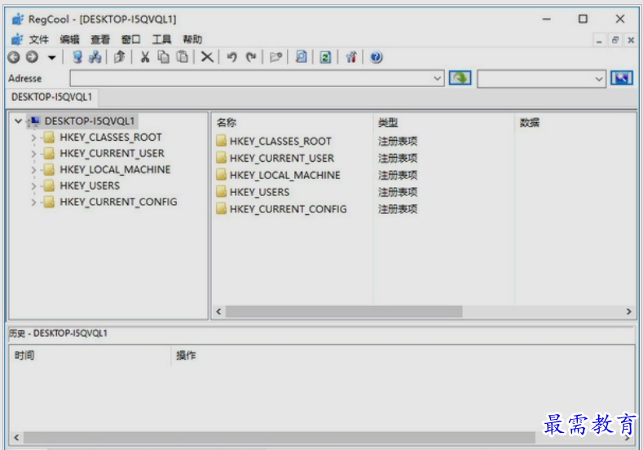Screen dimensions: 643x450
Task: Click the blue search button at right
Action: tap(622, 78)
